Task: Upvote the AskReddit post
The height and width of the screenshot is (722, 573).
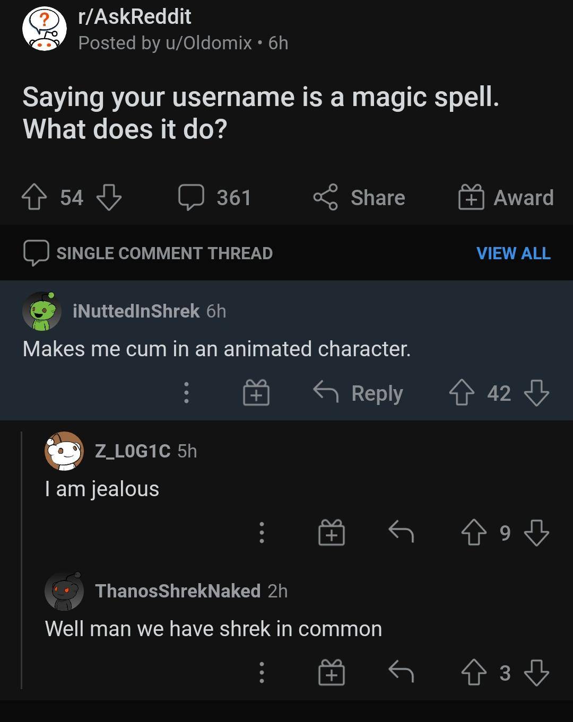Action: coord(33,198)
